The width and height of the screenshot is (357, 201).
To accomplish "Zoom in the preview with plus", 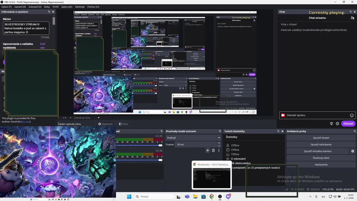I will click(71, 118).
